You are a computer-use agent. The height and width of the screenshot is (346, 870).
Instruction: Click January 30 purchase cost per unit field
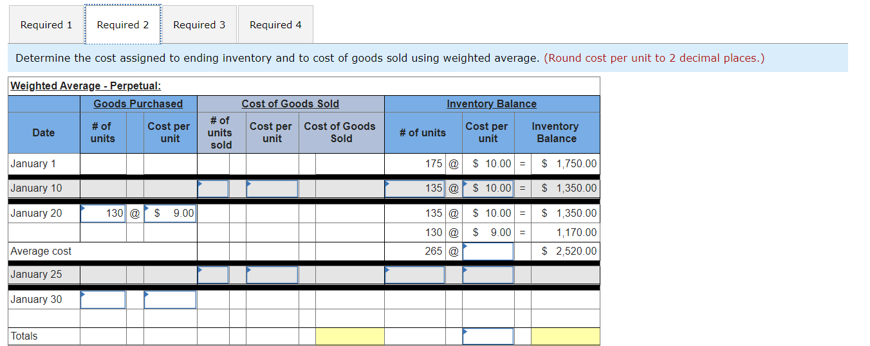170,299
